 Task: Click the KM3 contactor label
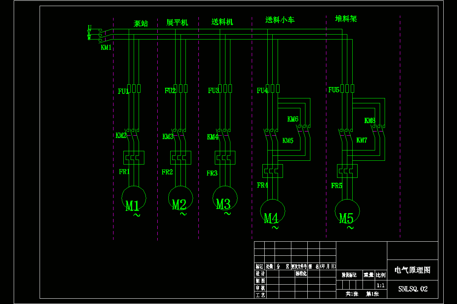[168, 136]
